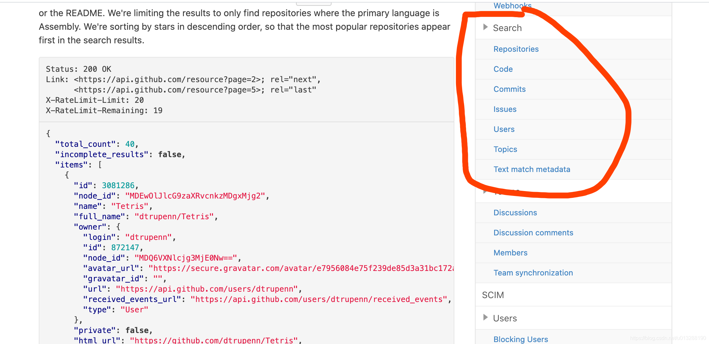The height and width of the screenshot is (344, 709).
Task: Open the Users link under Search
Action: (504, 129)
